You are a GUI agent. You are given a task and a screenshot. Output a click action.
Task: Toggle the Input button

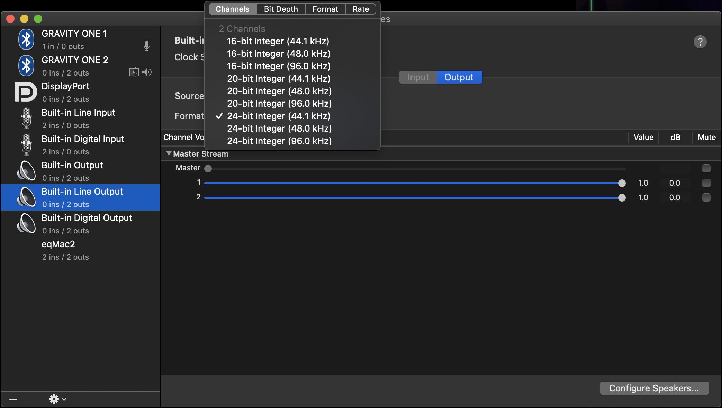[x=418, y=78]
